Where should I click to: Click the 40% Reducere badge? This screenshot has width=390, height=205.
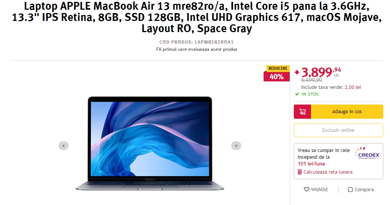pos(277,73)
